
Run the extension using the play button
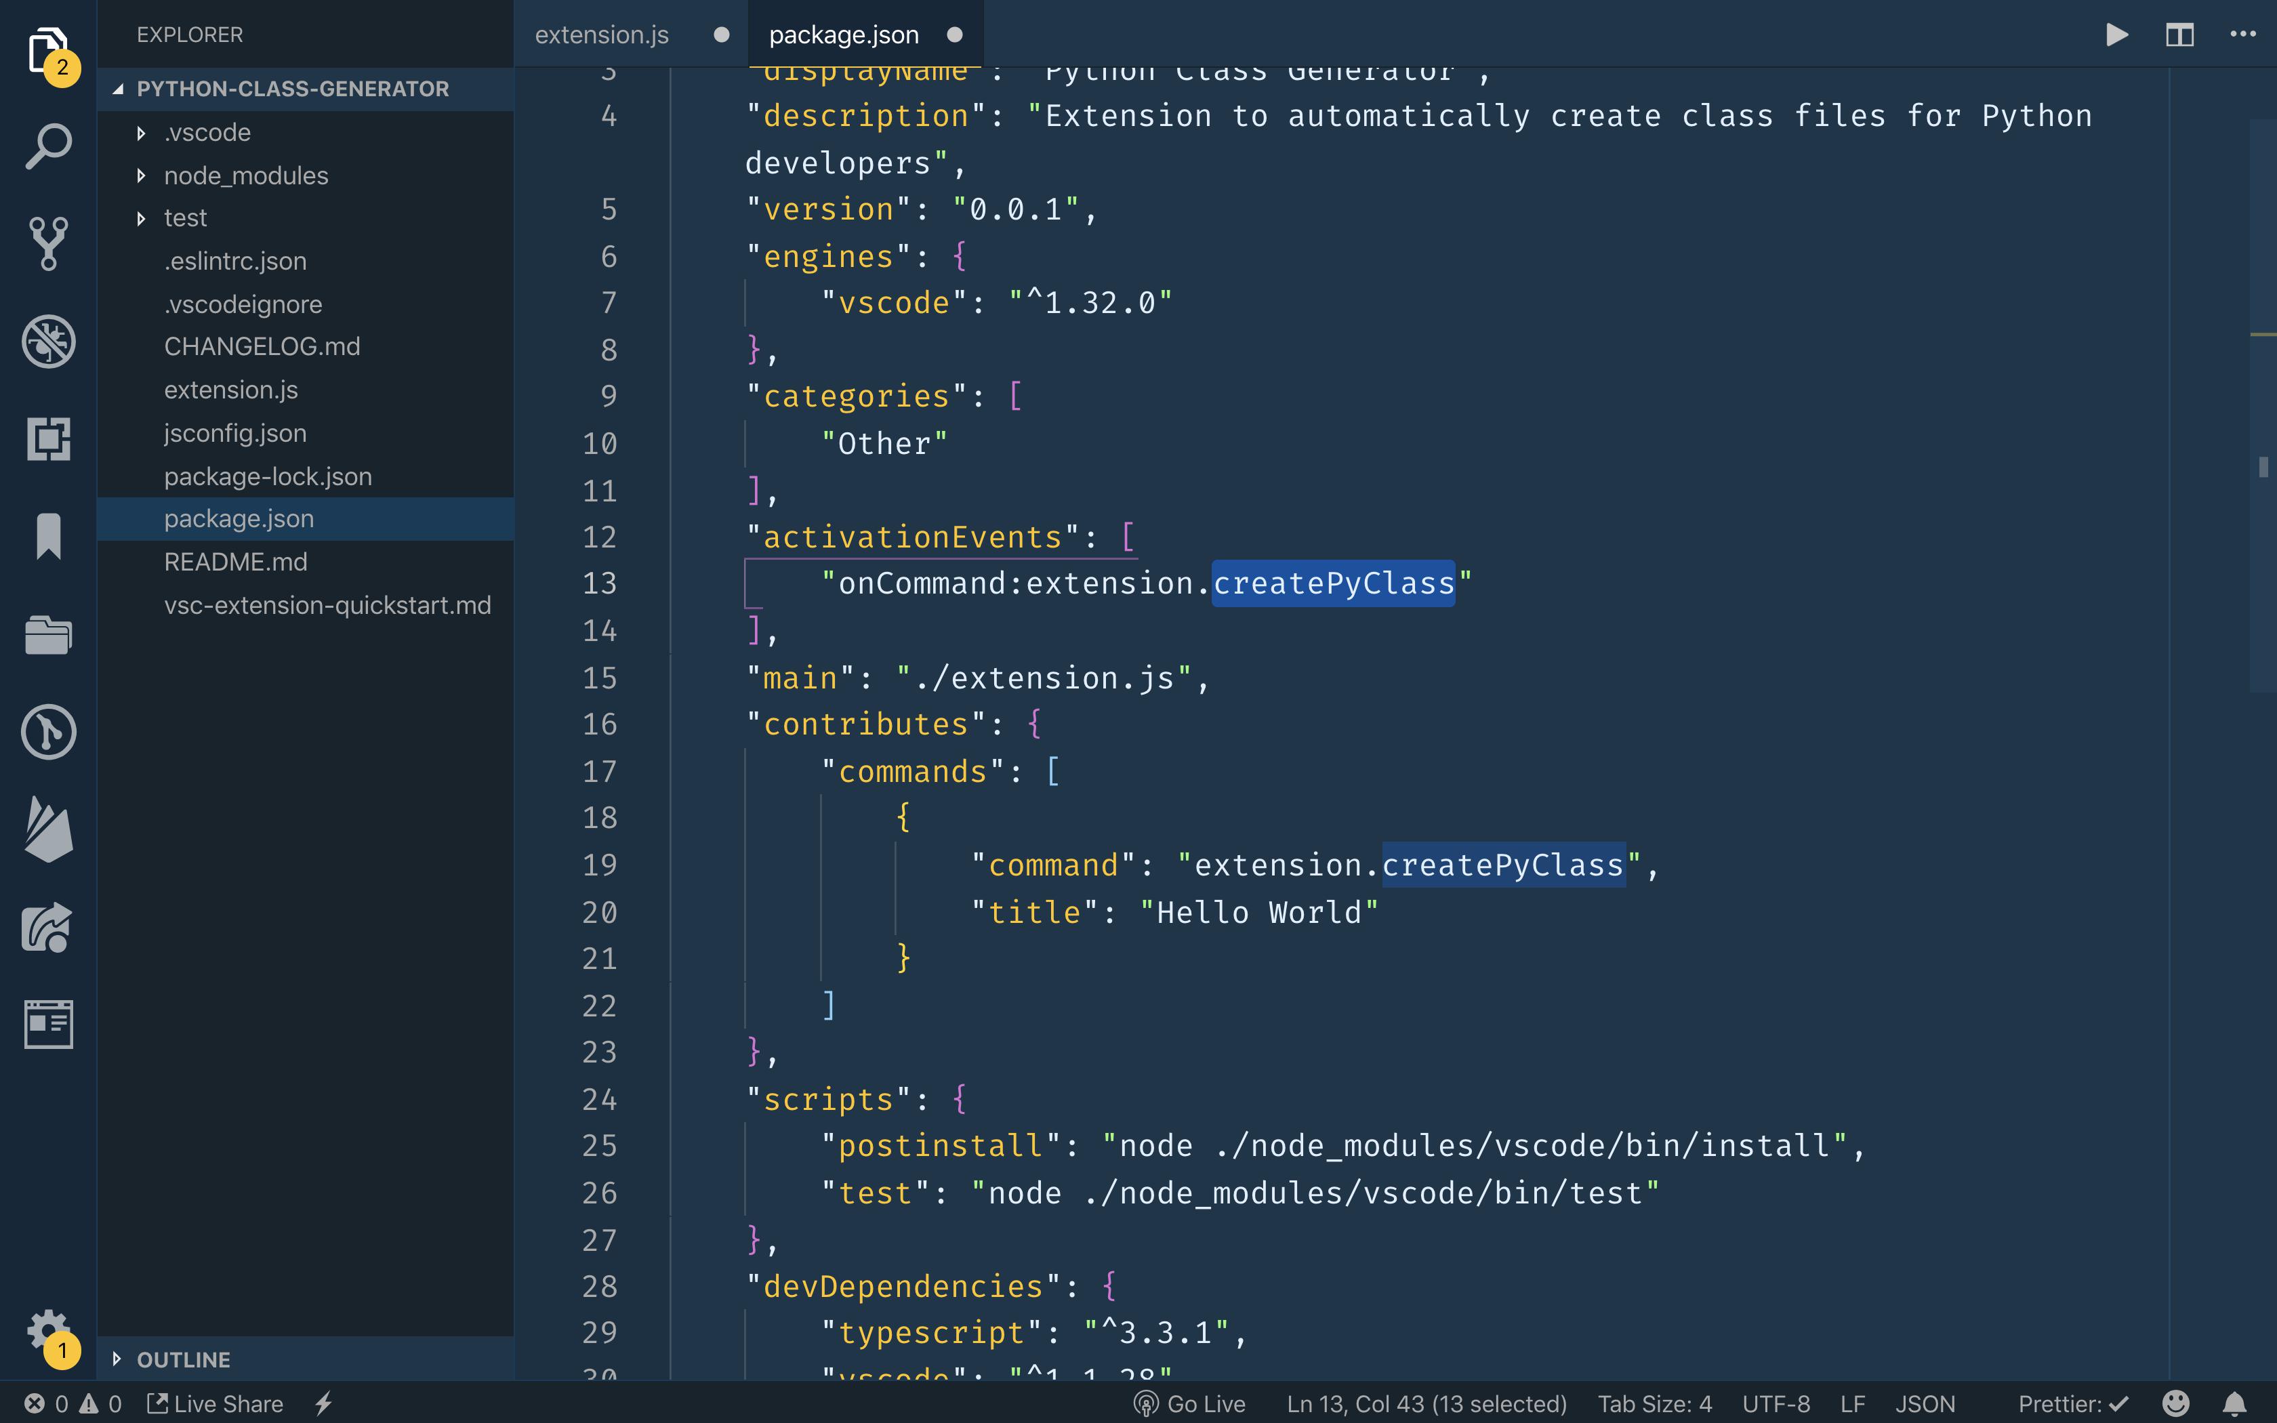coord(2118,35)
